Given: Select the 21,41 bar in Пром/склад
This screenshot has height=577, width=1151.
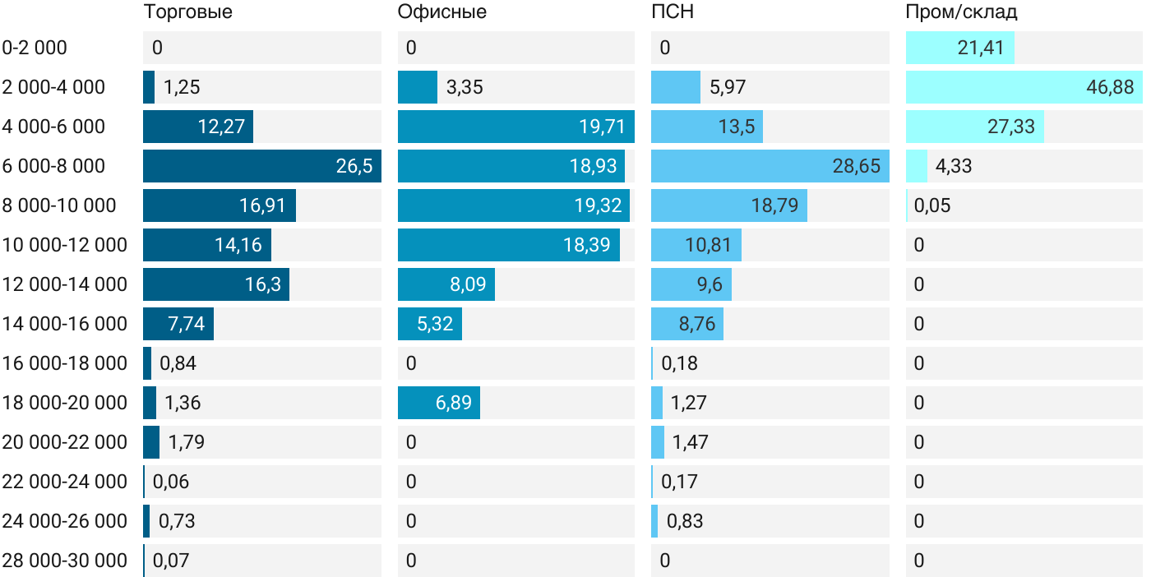Looking at the screenshot, I should (959, 48).
